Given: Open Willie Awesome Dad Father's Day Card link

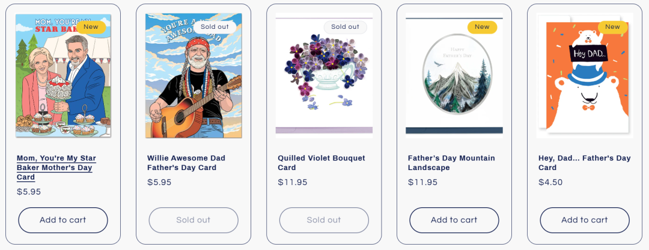Looking at the screenshot, I should click(x=186, y=163).
